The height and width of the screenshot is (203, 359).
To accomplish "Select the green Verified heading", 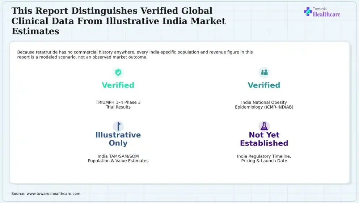I will click(118, 85).
